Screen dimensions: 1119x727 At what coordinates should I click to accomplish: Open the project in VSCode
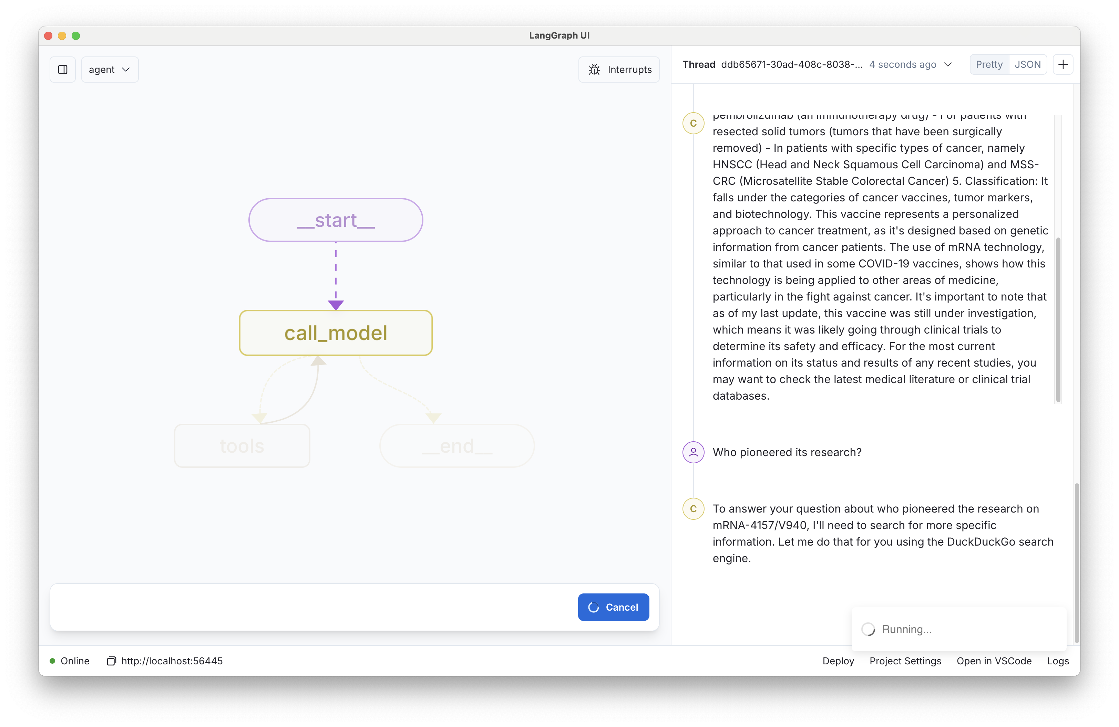[x=994, y=661]
